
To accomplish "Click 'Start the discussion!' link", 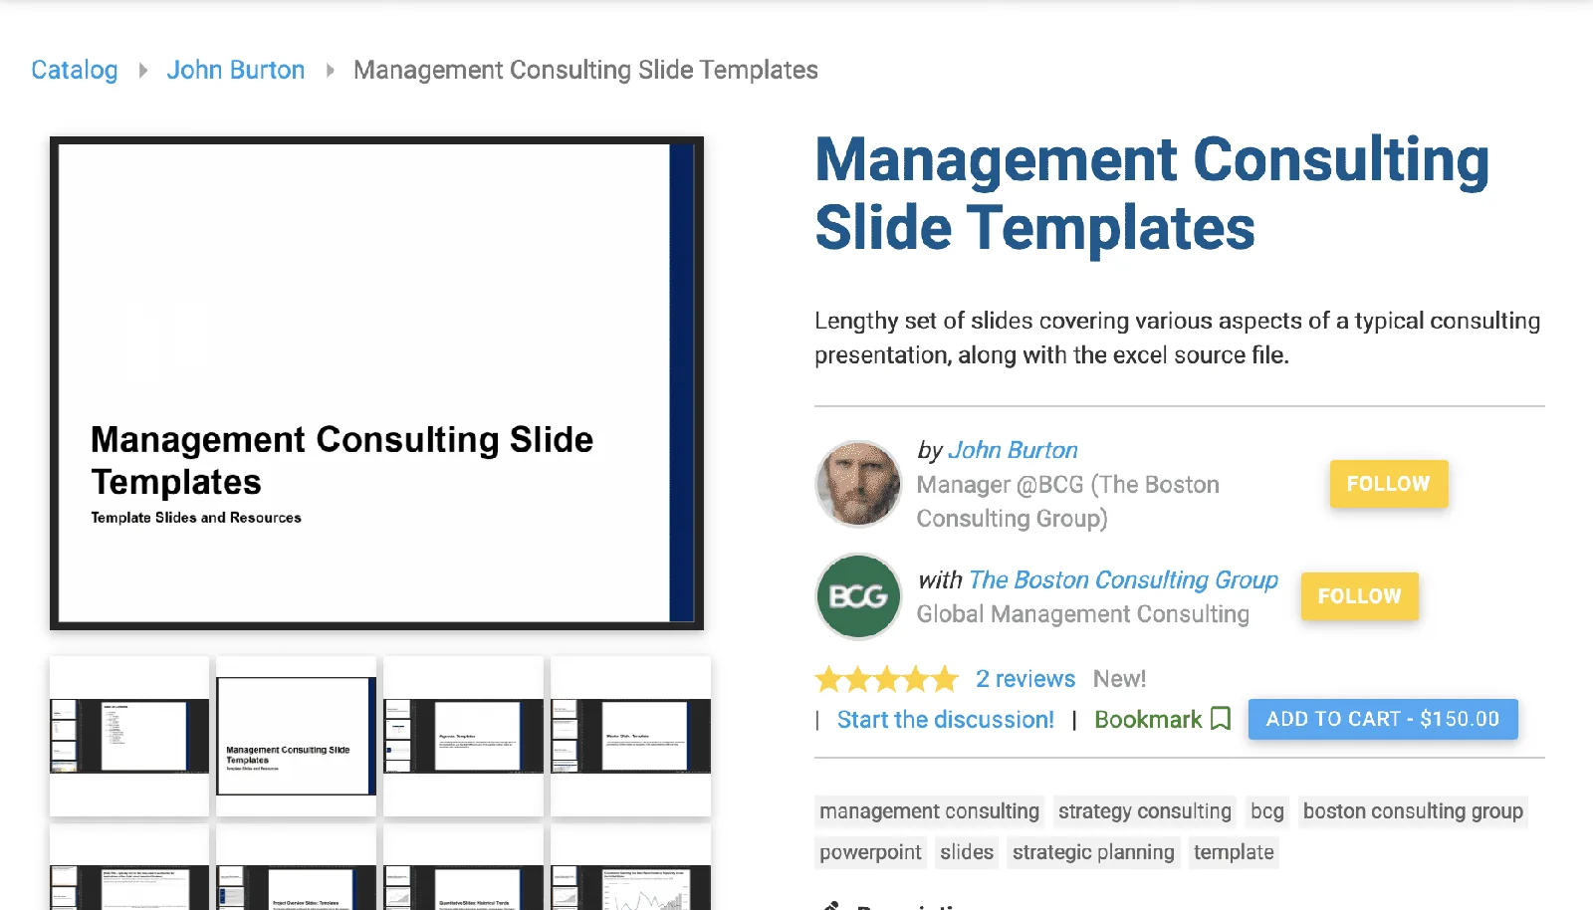I will pyautogui.click(x=946, y=720).
